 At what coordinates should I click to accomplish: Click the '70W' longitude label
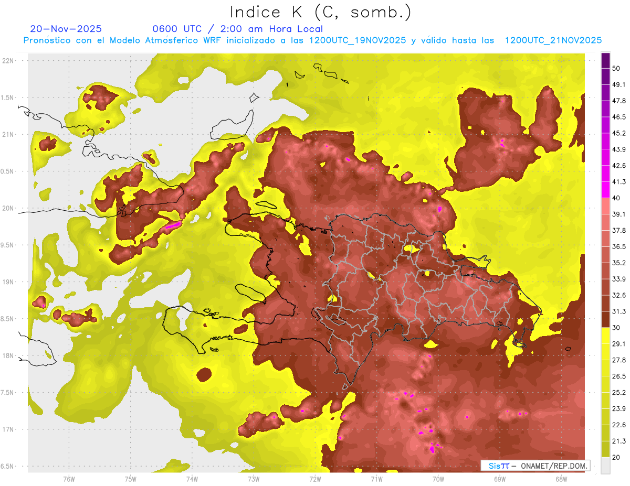click(438, 479)
